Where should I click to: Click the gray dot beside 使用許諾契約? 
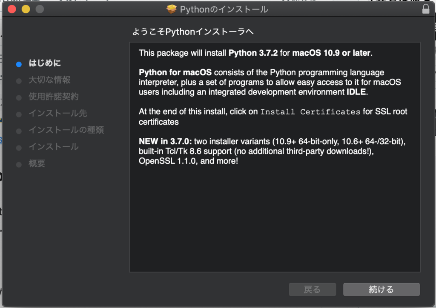(18, 97)
